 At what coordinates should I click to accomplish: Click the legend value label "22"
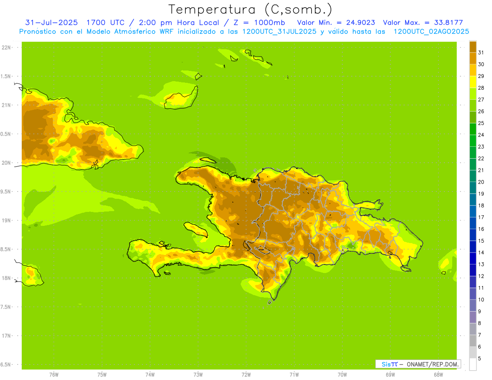point(481,158)
